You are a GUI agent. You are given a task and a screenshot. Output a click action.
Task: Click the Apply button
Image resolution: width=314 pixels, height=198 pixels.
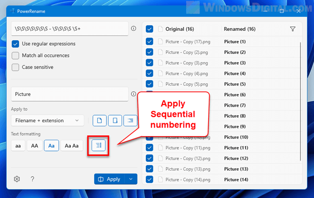109,179
